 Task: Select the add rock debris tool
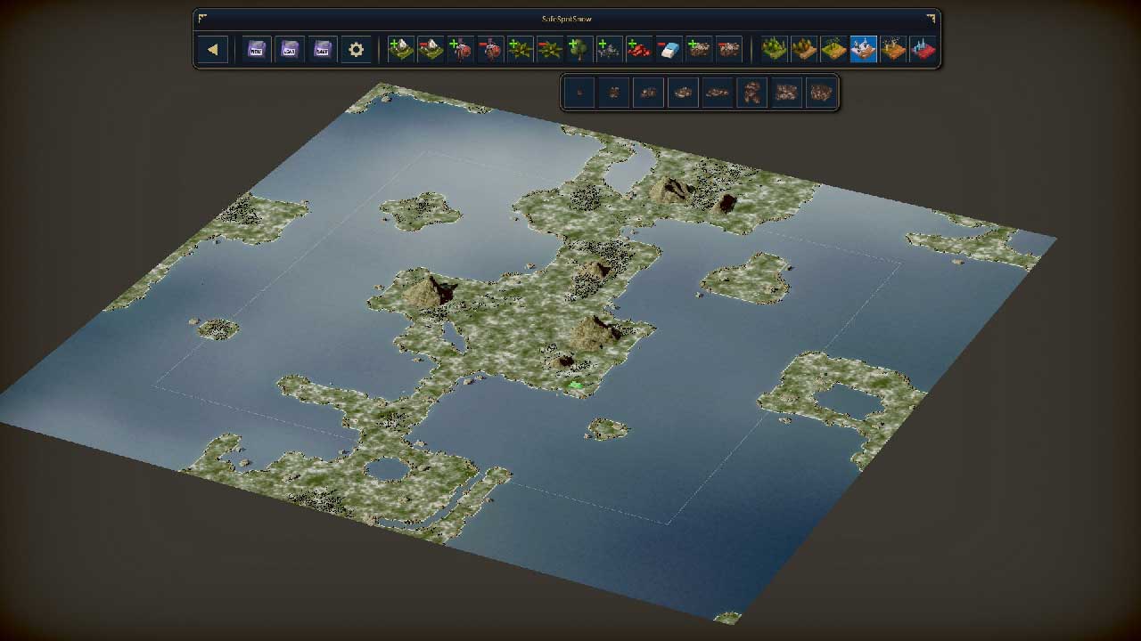699,49
